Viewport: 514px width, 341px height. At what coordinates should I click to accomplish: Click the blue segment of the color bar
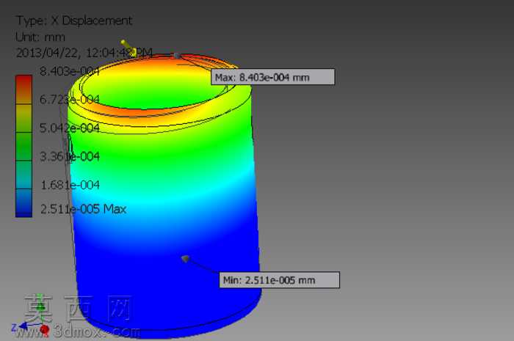coord(24,203)
